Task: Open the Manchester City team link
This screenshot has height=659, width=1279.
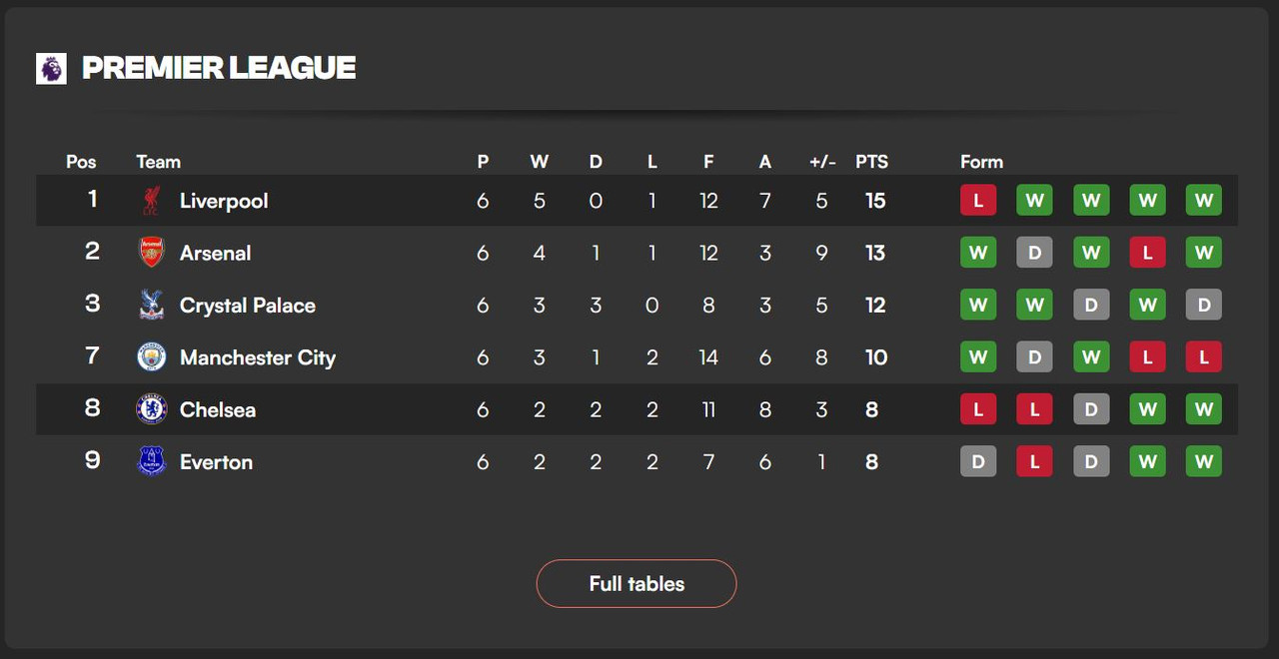Action: [x=258, y=357]
